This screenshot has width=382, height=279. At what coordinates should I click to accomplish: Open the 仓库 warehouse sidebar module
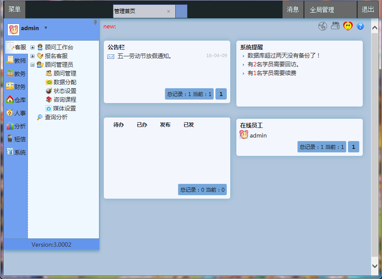(x=16, y=100)
